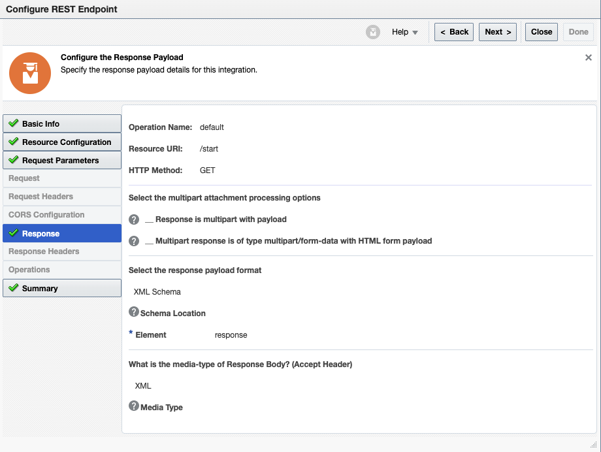Click the Configure the Response Payload heading

point(122,57)
